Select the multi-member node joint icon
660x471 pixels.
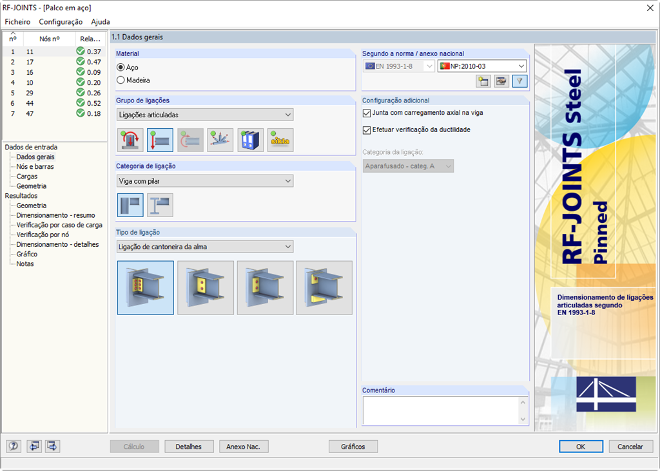point(220,140)
